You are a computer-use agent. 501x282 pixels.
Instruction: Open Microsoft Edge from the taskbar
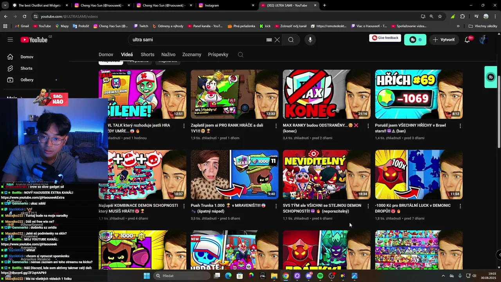pyautogui.click(x=228, y=276)
